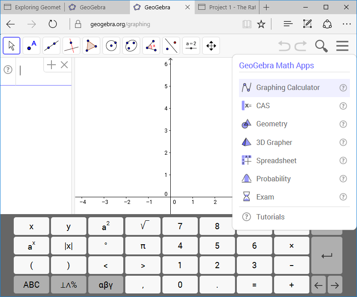
Task: Refresh the geogebra.org page
Action: [53, 24]
